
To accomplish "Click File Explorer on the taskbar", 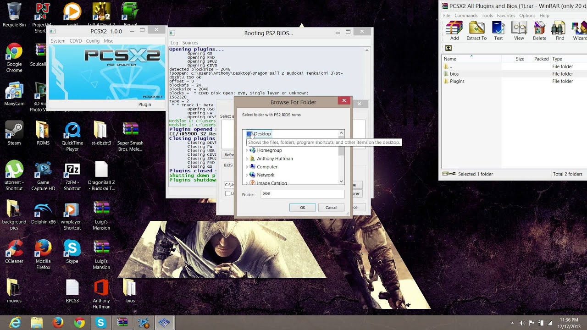I will tap(36, 323).
